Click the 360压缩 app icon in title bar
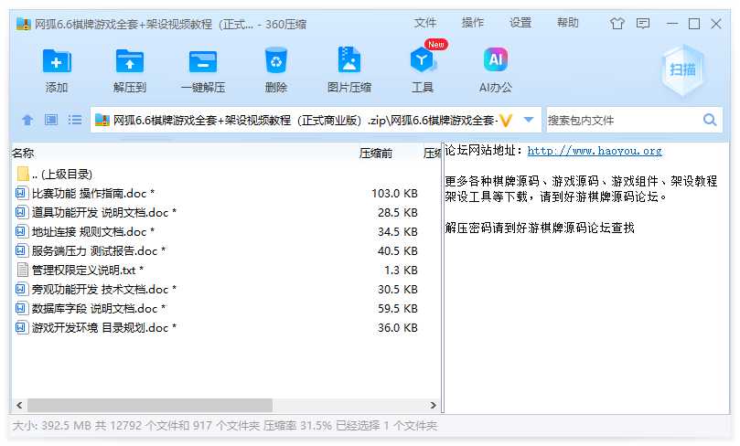This screenshot has width=740, height=446. point(23,24)
